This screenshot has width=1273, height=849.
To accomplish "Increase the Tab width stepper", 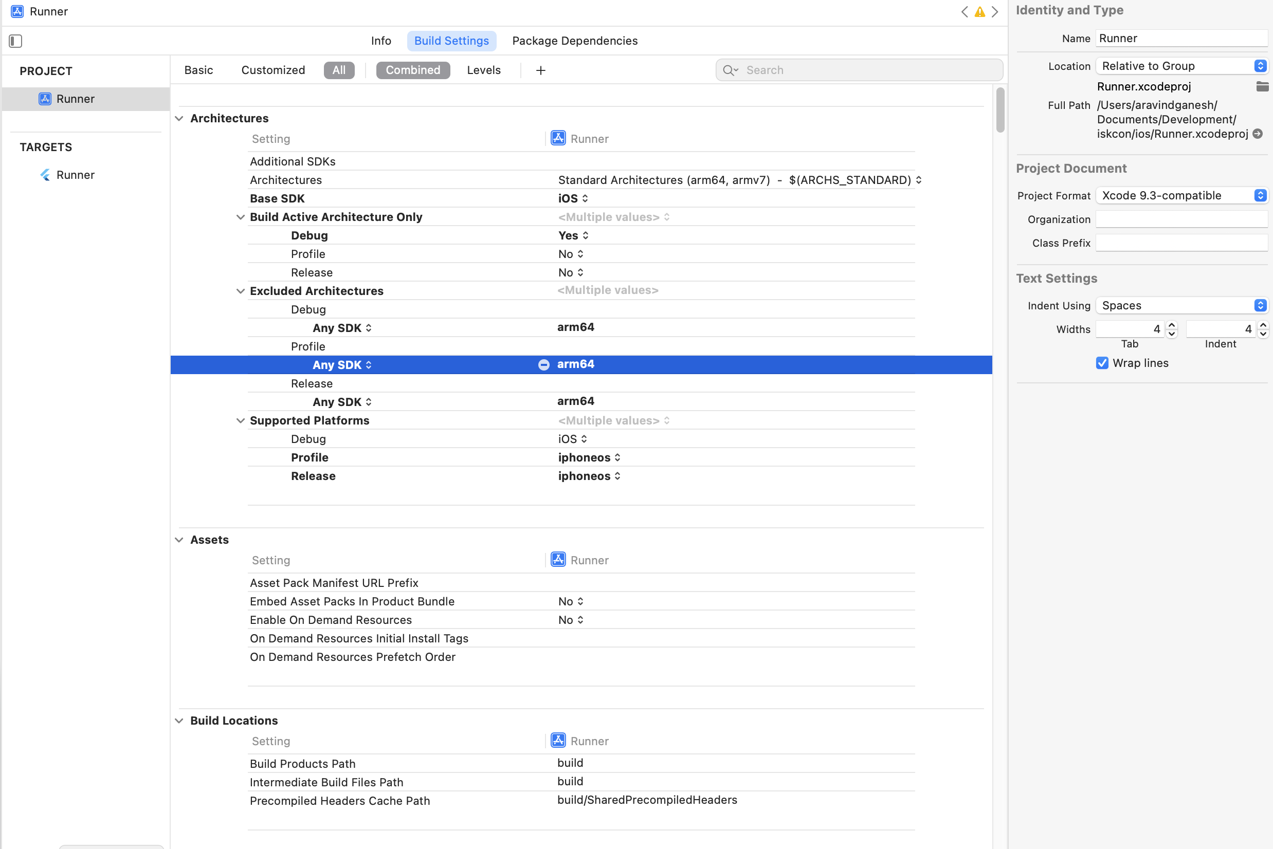I will 1171,325.
